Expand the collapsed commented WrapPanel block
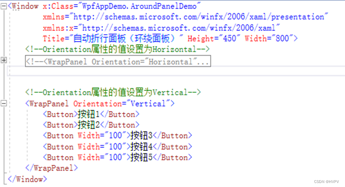The height and width of the screenshot is (187, 345). pyautogui.click(x=4, y=60)
